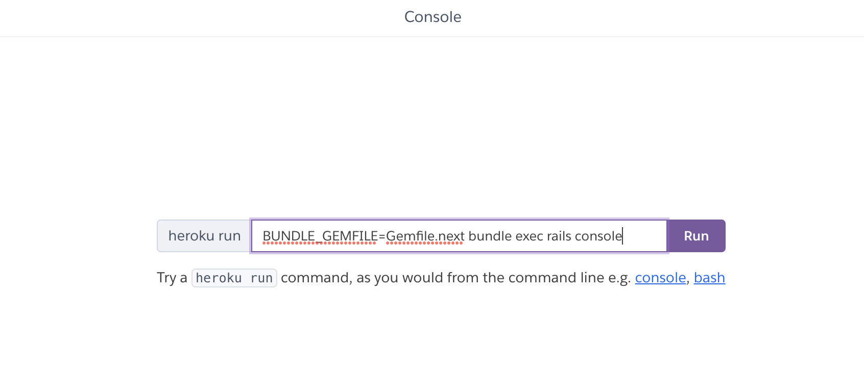This screenshot has height=388, width=864.
Task: Activate the bash hyperlink in help text
Action: 709,278
